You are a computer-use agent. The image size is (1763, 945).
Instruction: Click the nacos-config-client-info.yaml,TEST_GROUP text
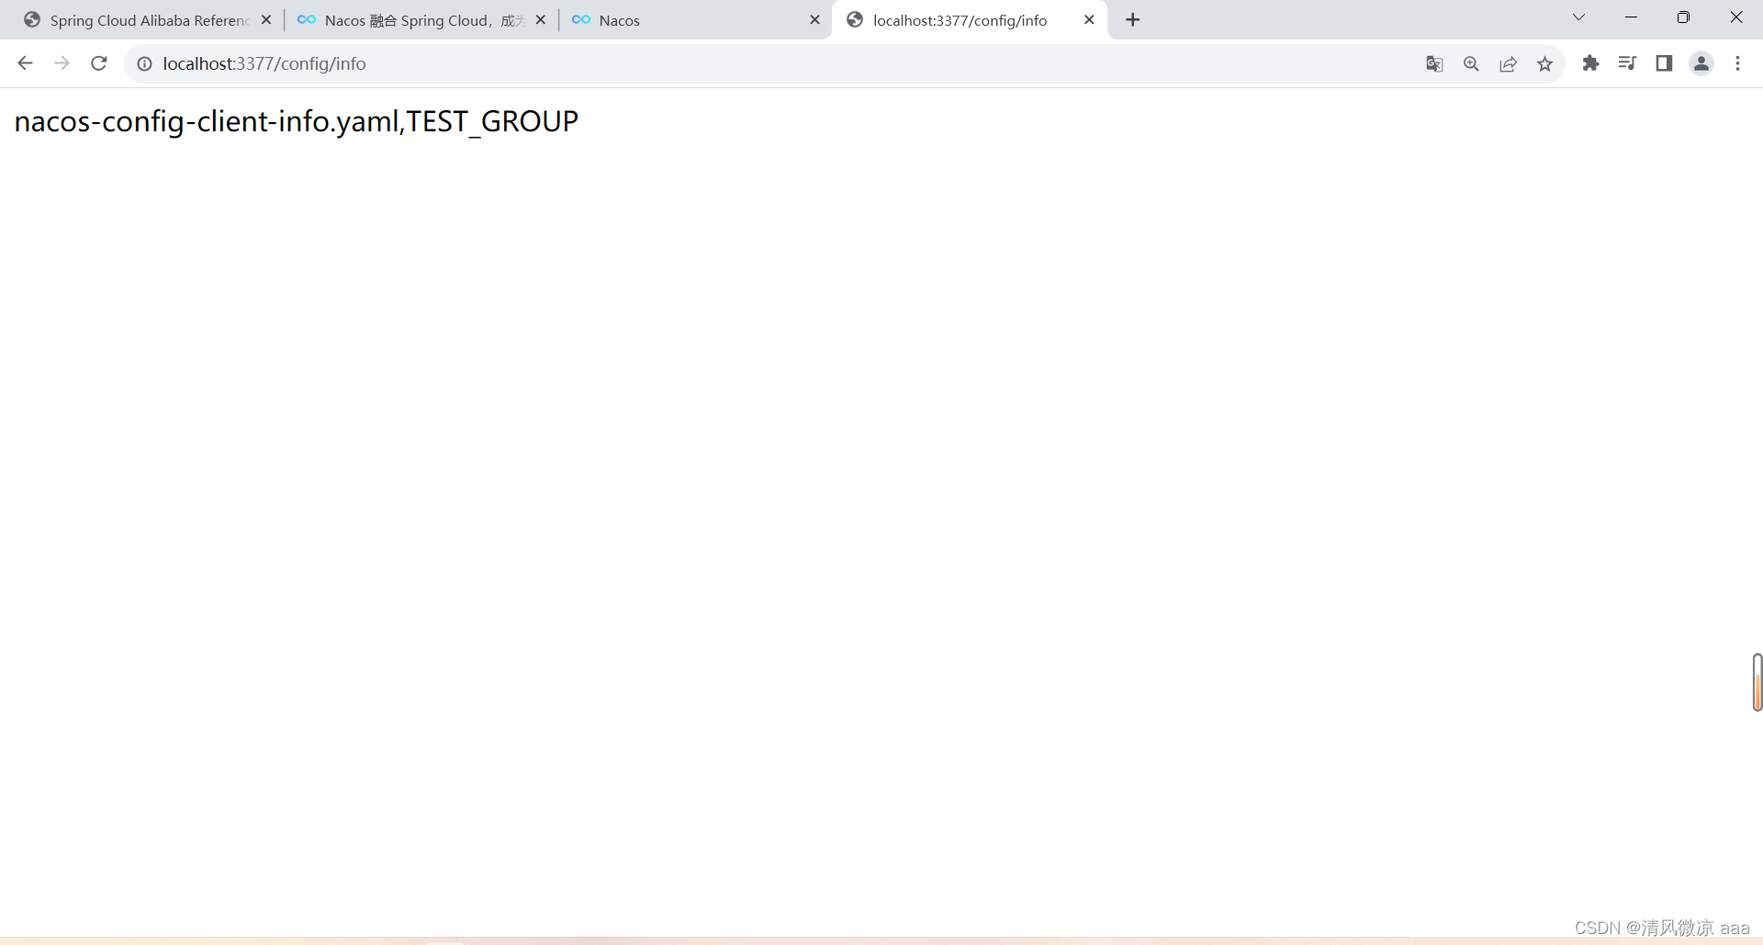297,121
